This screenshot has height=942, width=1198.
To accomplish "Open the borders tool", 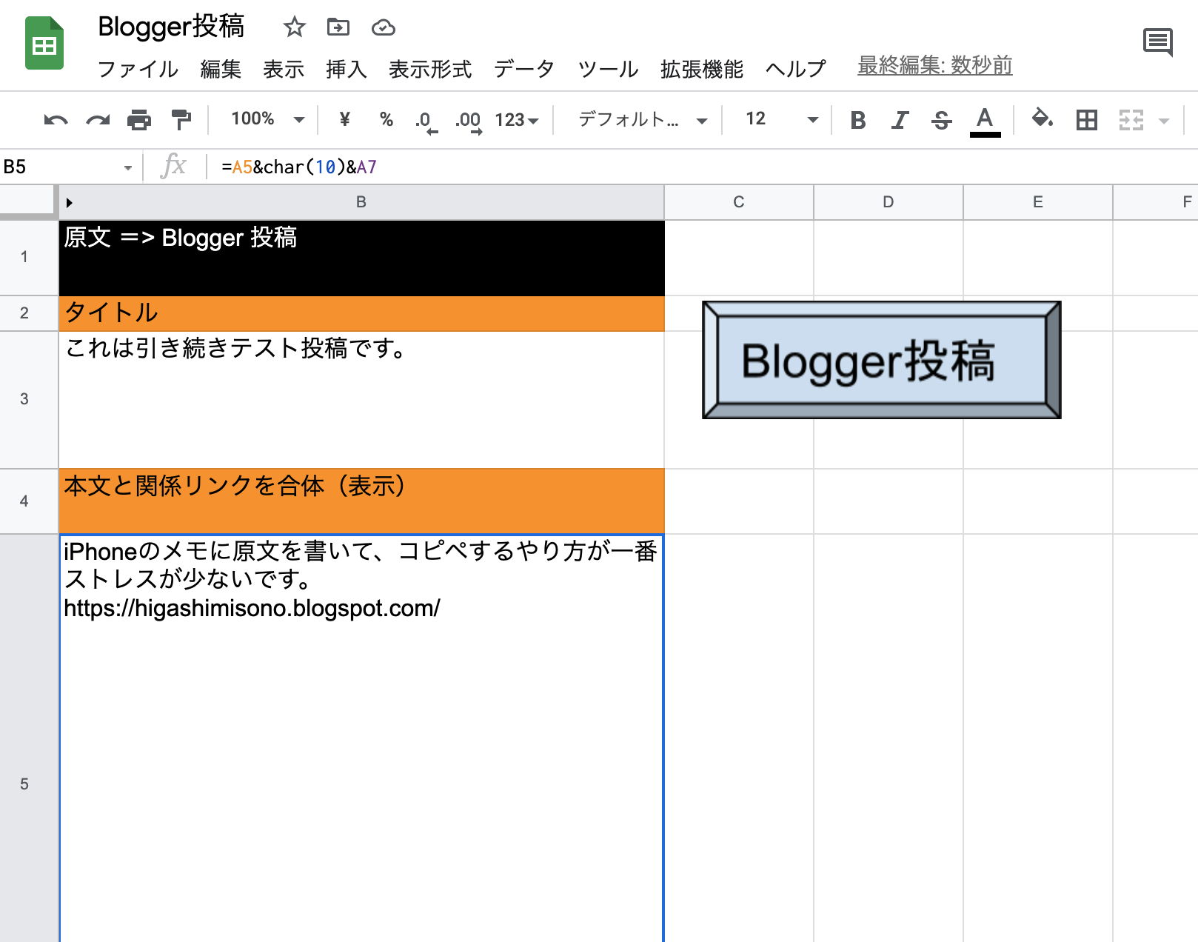I will (x=1086, y=120).
